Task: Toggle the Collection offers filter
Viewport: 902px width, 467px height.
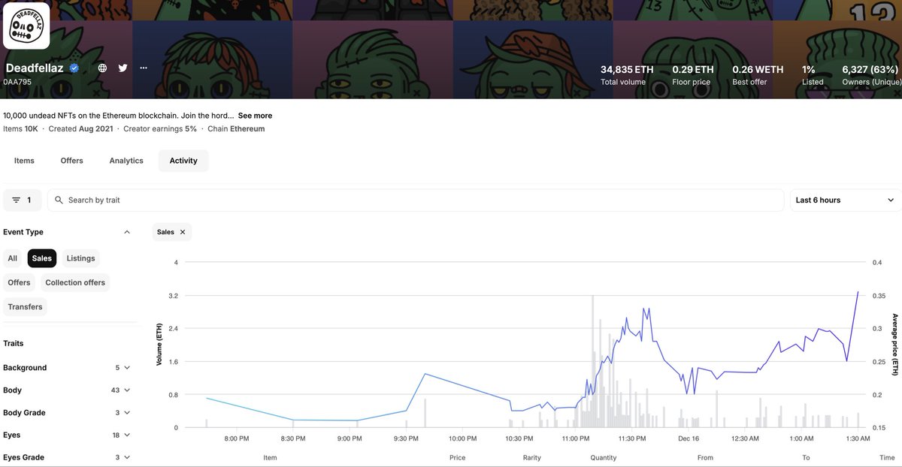Action: tap(75, 283)
